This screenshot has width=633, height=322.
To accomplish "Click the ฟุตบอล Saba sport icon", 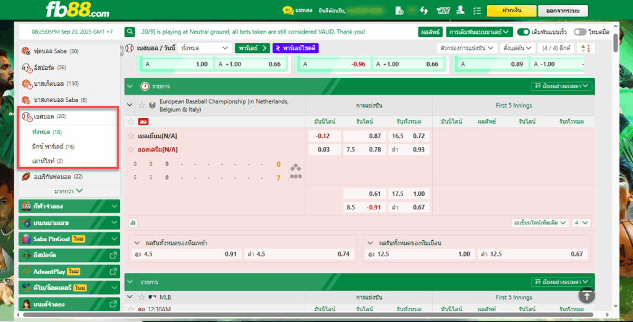I will [x=26, y=51].
